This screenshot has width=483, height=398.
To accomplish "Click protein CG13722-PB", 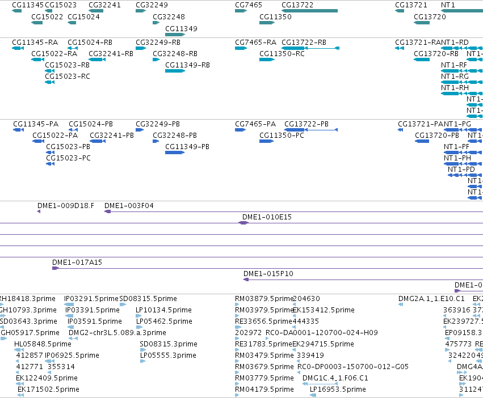I will point(311,130).
